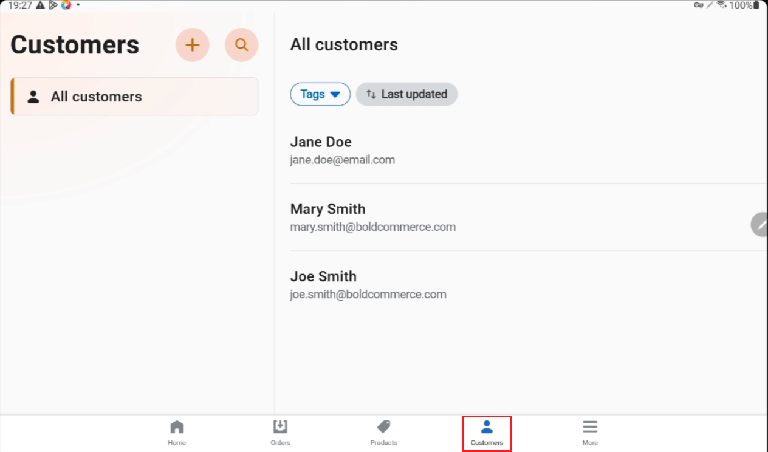Tap the floating pencil edit button
This screenshot has height=452, width=768.
pos(759,225)
